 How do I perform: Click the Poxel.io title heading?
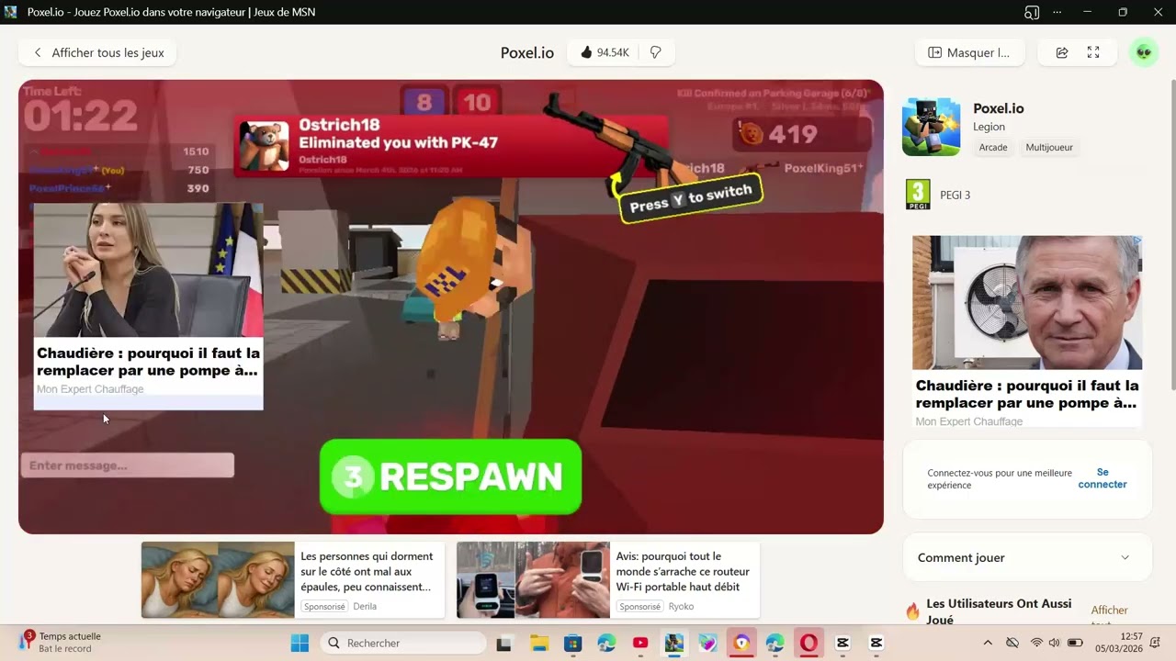[x=527, y=52]
